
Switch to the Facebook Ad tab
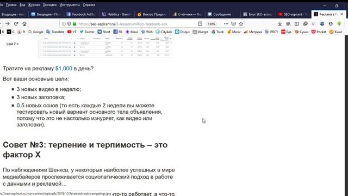pyautogui.click(x=81, y=14)
